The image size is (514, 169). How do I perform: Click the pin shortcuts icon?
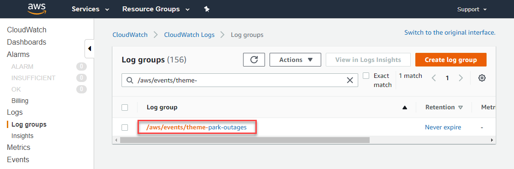click(x=207, y=9)
